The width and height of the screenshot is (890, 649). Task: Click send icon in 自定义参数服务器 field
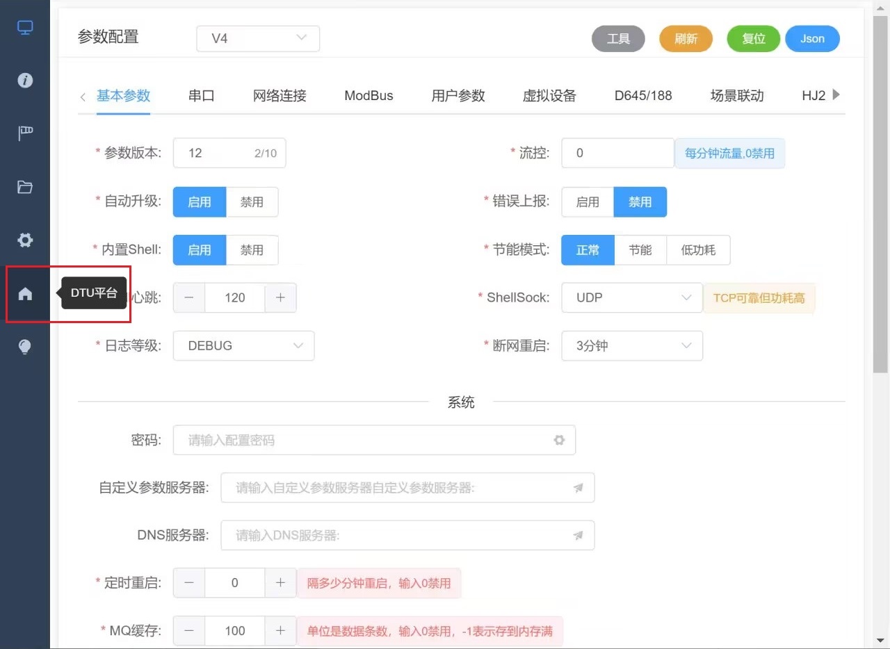click(x=578, y=488)
